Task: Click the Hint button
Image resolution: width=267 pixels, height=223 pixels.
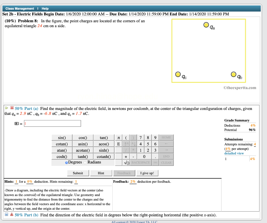Action: 101,173
